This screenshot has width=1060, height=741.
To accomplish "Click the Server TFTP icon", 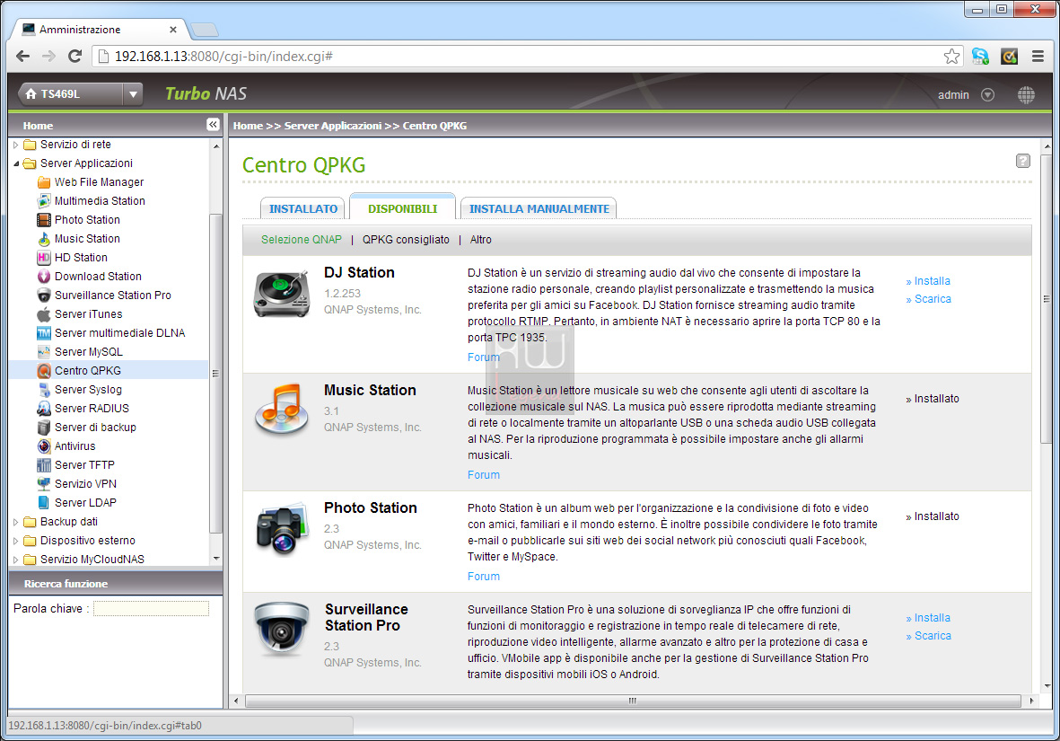I will pyautogui.click(x=44, y=465).
